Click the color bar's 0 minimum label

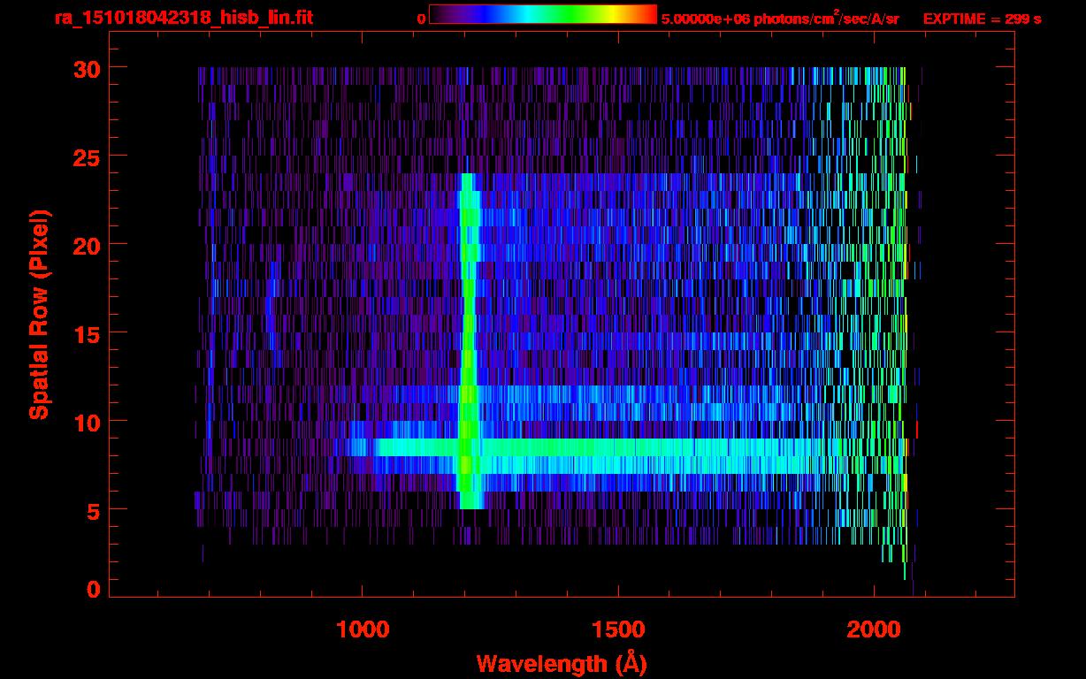(x=421, y=19)
